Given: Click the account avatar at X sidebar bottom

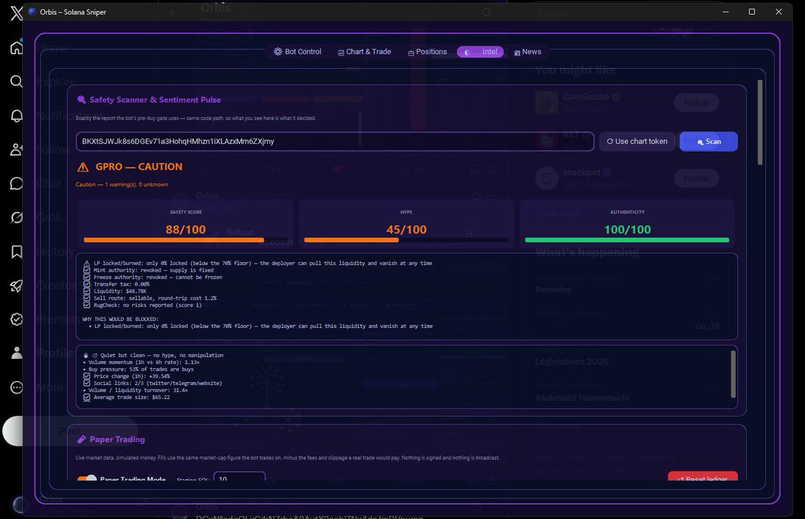Looking at the screenshot, I should click(19, 504).
